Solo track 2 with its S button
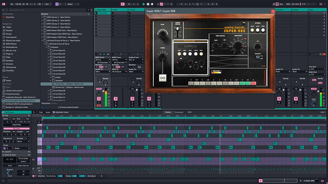The height and width of the screenshot is (184, 328). click(x=115, y=102)
